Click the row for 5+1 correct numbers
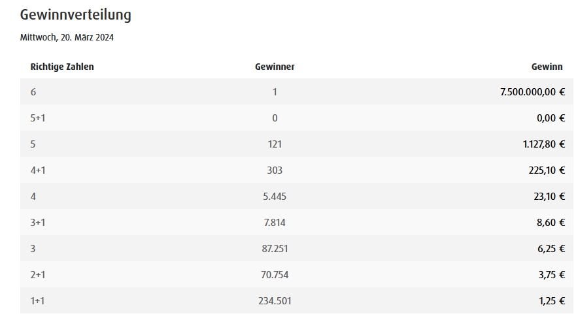The height and width of the screenshot is (320, 578). tap(297, 118)
